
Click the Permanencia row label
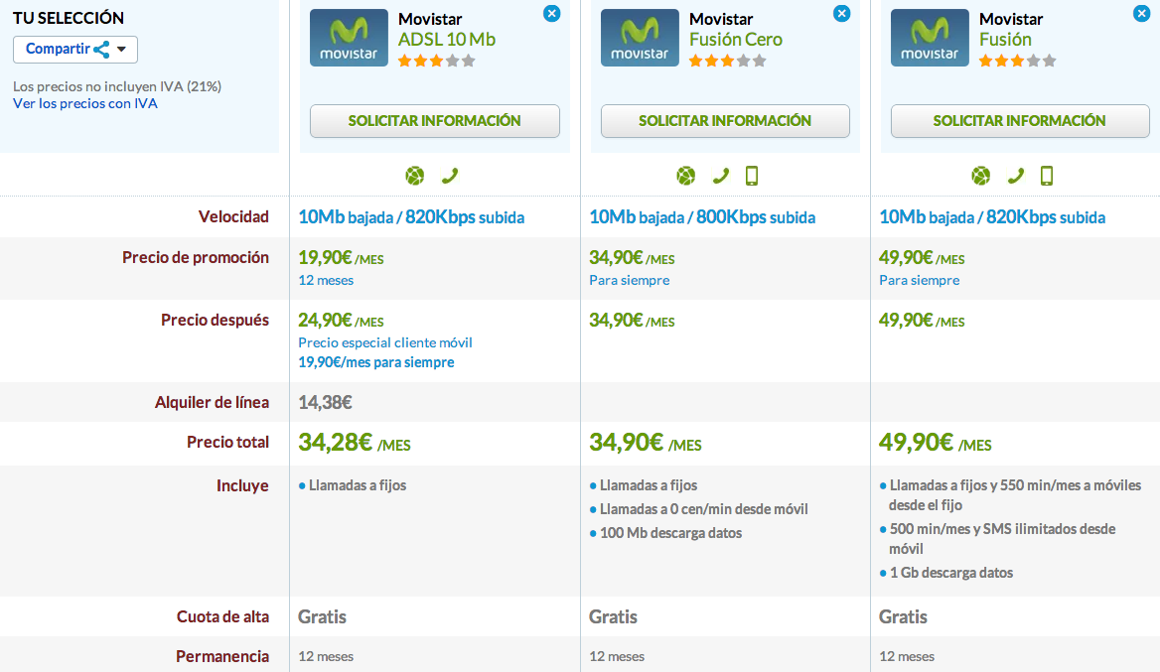(221, 656)
